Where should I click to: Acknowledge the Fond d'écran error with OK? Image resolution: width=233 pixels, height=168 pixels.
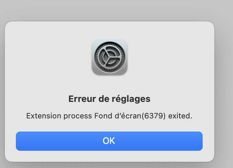[x=109, y=141]
